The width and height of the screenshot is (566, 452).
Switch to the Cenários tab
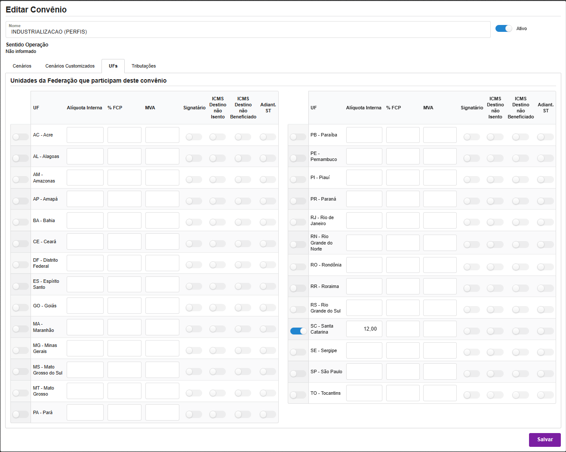point(22,66)
